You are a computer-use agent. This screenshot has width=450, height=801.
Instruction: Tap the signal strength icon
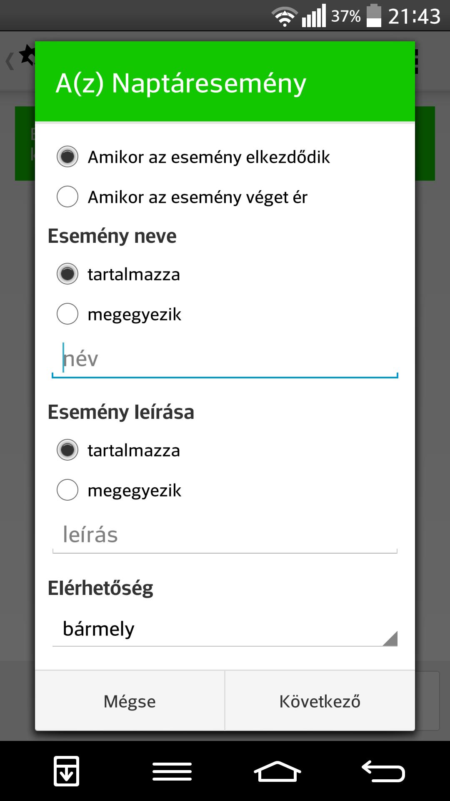314,17
